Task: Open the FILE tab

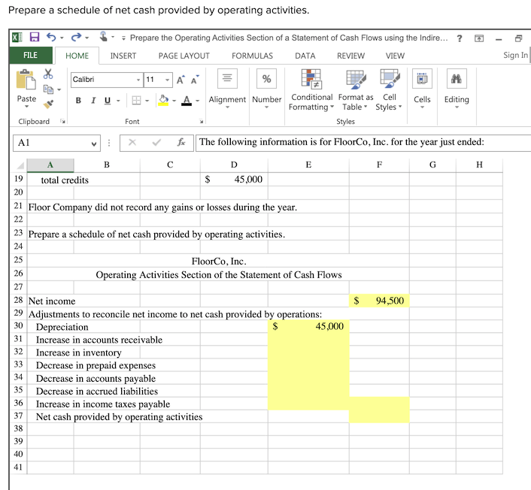Action: 31,55
